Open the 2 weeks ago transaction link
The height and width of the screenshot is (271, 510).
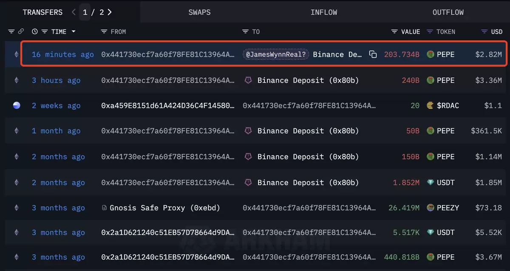point(56,106)
